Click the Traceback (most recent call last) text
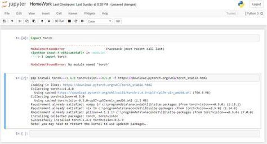This screenshot has height=144, width=267. (x=135, y=49)
